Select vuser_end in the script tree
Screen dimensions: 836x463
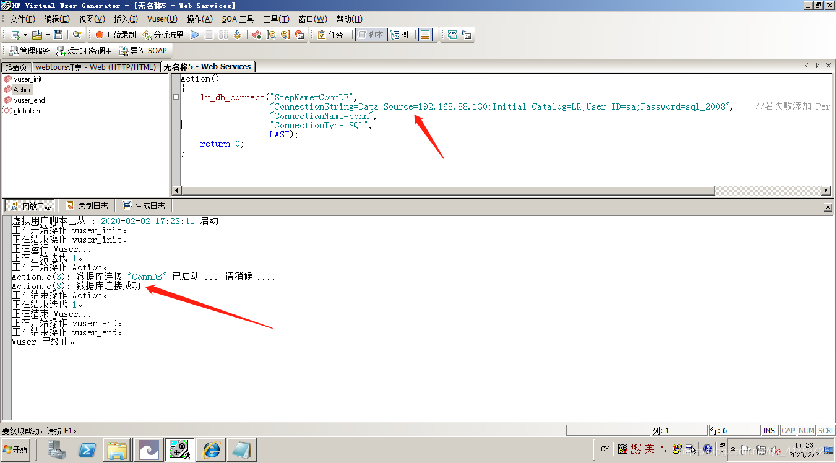click(29, 100)
